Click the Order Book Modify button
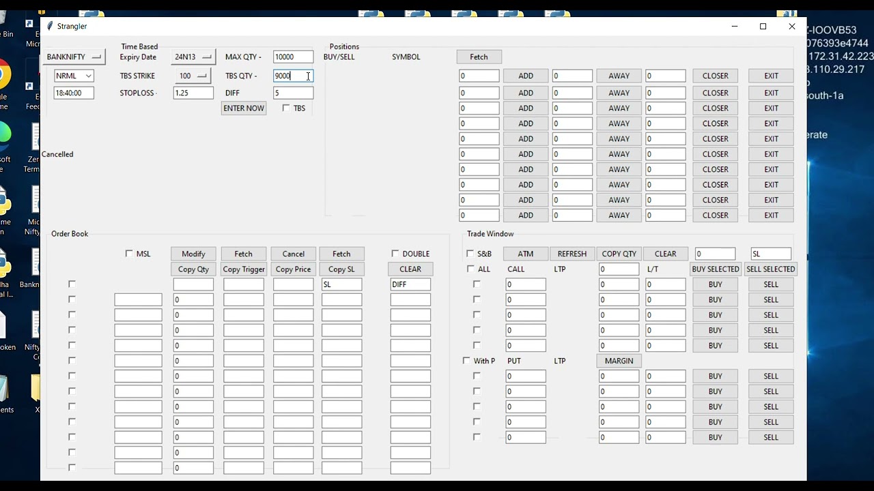The width and height of the screenshot is (874, 491). (193, 254)
